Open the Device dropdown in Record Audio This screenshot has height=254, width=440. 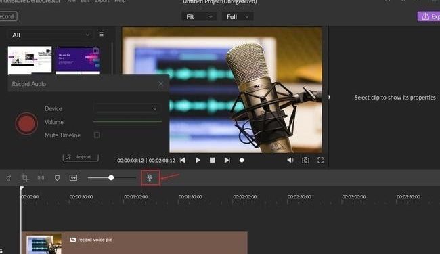coord(127,108)
